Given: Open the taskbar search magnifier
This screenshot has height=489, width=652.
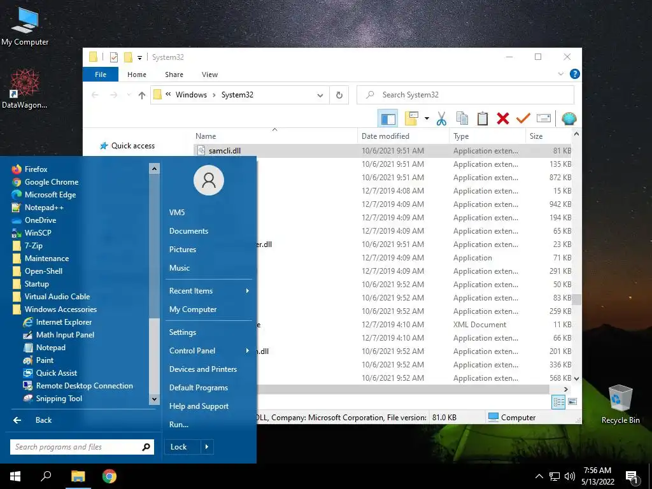Looking at the screenshot, I should pyautogui.click(x=46, y=476).
